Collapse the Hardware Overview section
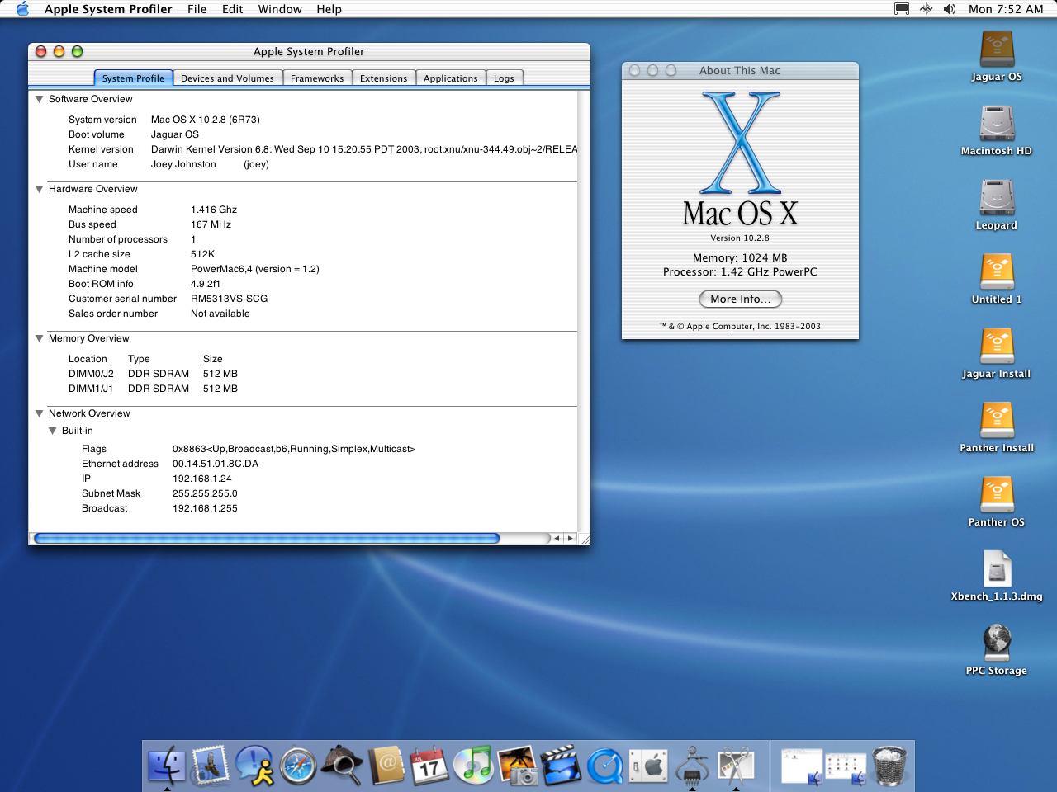 pos(39,189)
